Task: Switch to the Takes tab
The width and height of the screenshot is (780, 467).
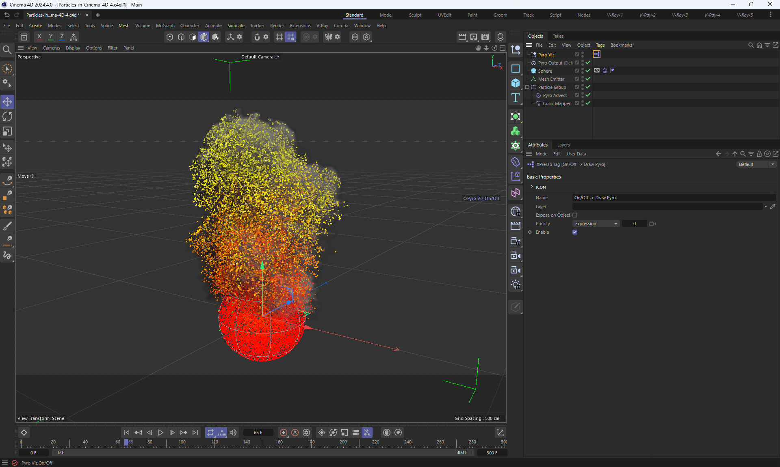Action: 558,36
